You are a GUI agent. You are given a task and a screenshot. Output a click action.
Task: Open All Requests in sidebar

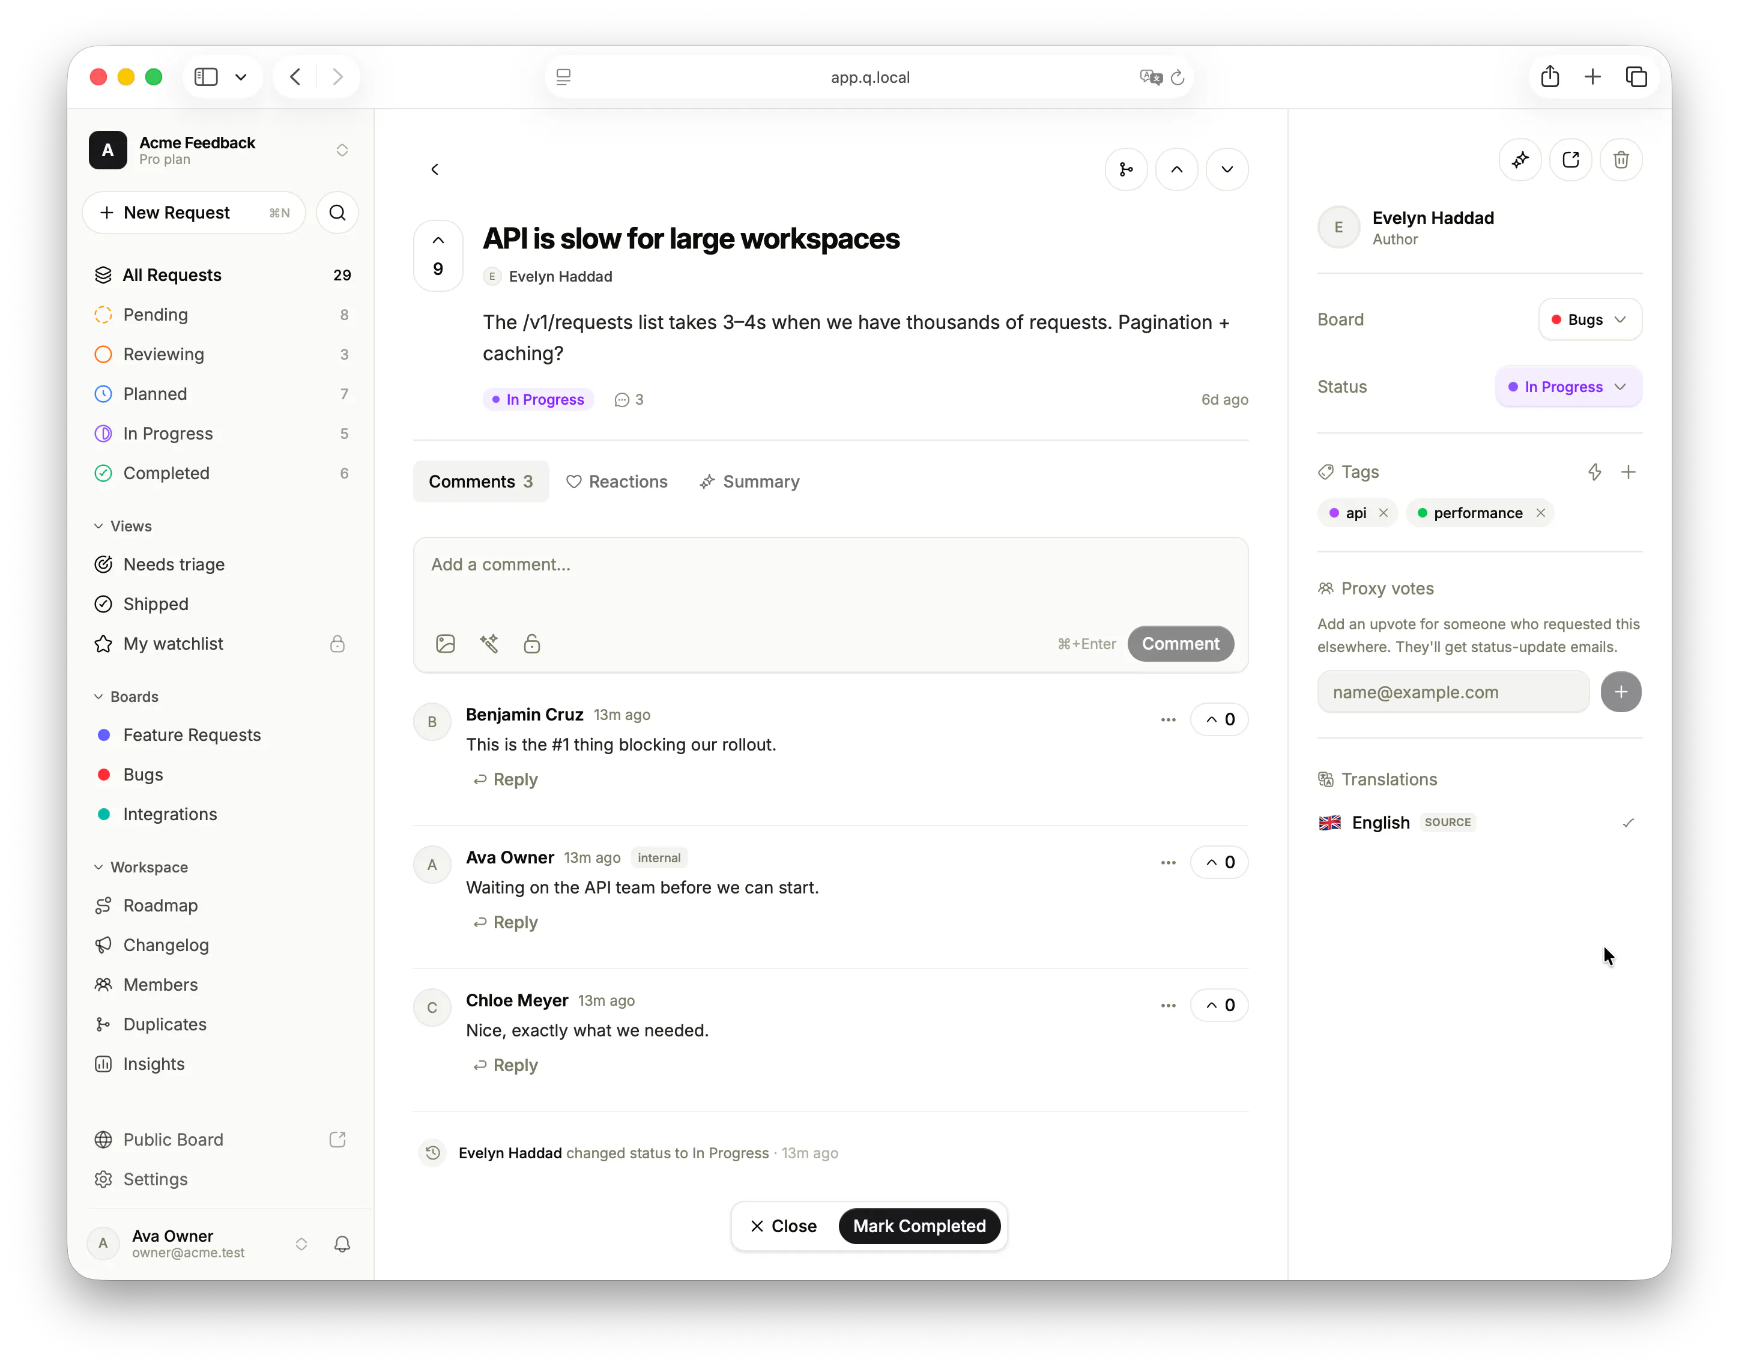222,275
